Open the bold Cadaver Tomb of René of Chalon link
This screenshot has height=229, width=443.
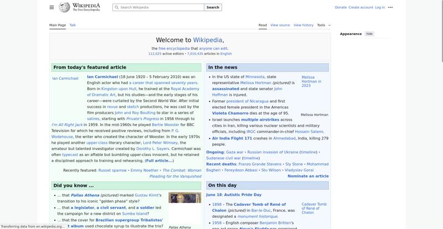click(249, 207)
